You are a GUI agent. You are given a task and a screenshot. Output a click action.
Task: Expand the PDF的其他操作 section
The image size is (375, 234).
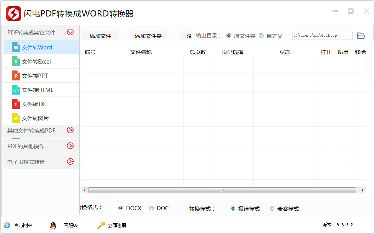70,146
